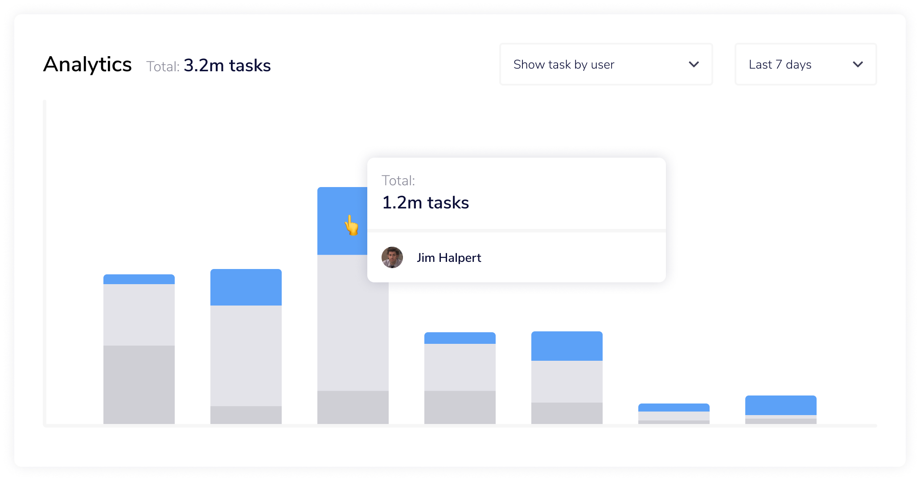Click the dark gray bottom of third bar

tap(353, 407)
